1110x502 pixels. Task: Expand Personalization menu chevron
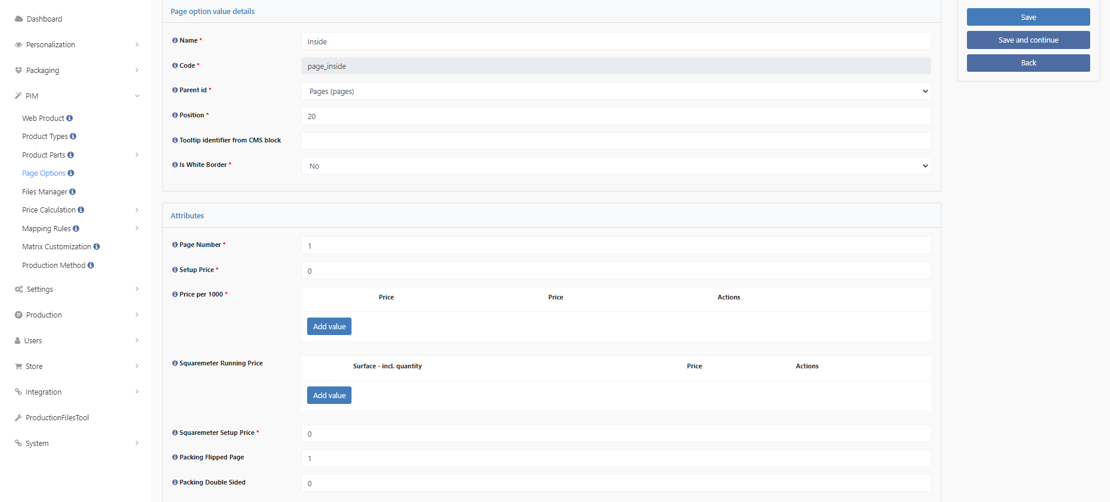pos(137,44)
